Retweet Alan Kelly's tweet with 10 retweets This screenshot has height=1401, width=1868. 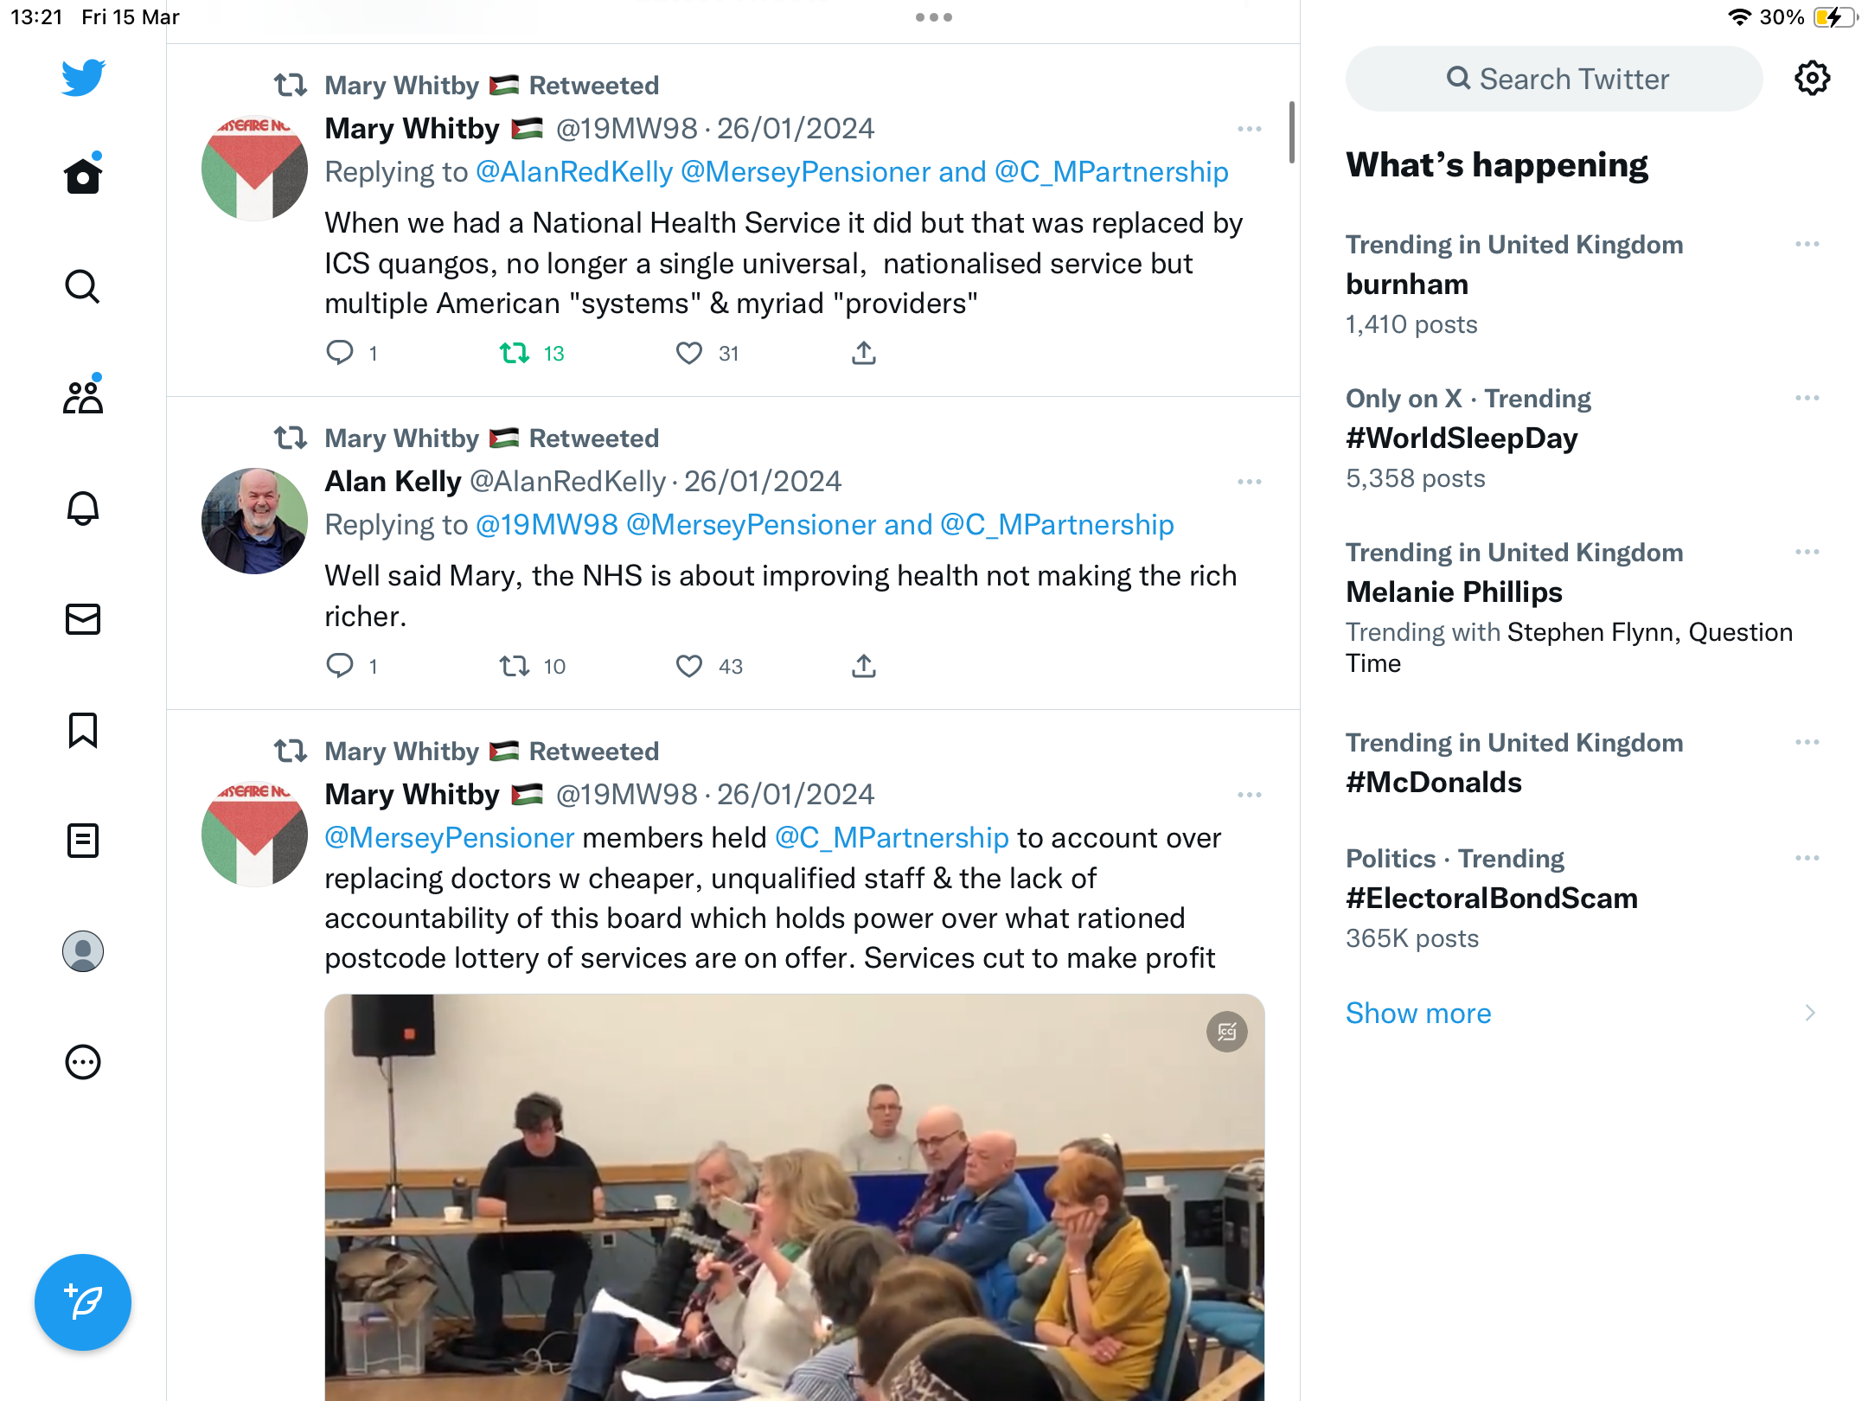tap(515, 666)
